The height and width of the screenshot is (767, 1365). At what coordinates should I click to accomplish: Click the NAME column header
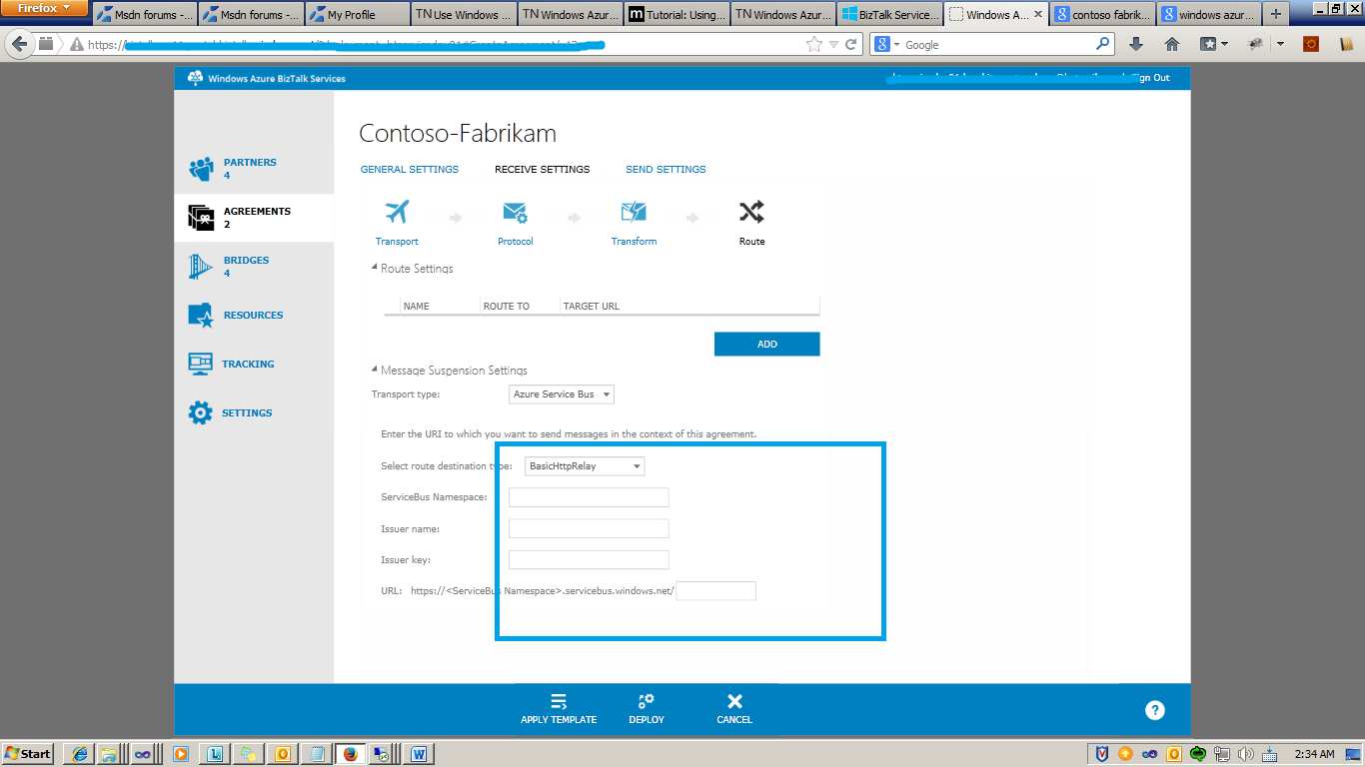416,306
